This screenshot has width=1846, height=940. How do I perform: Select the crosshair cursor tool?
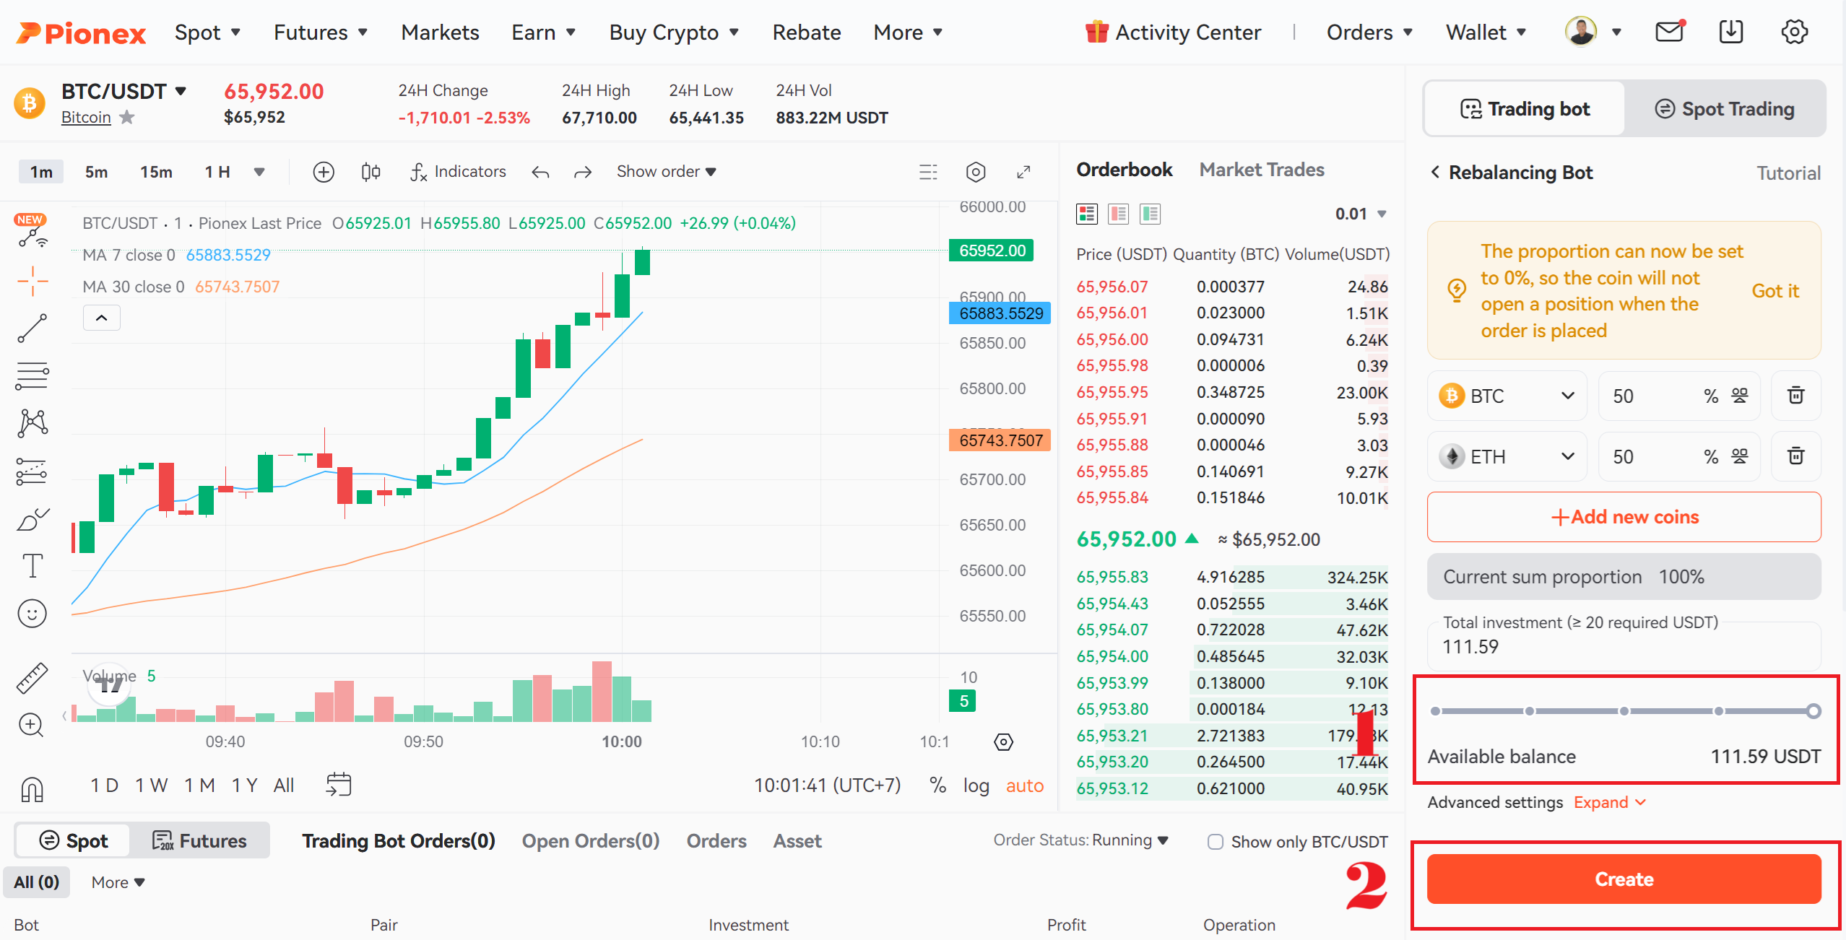[x=32, y=281]
